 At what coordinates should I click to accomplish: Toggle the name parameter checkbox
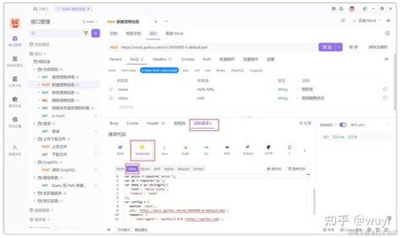tap(111, 89)
